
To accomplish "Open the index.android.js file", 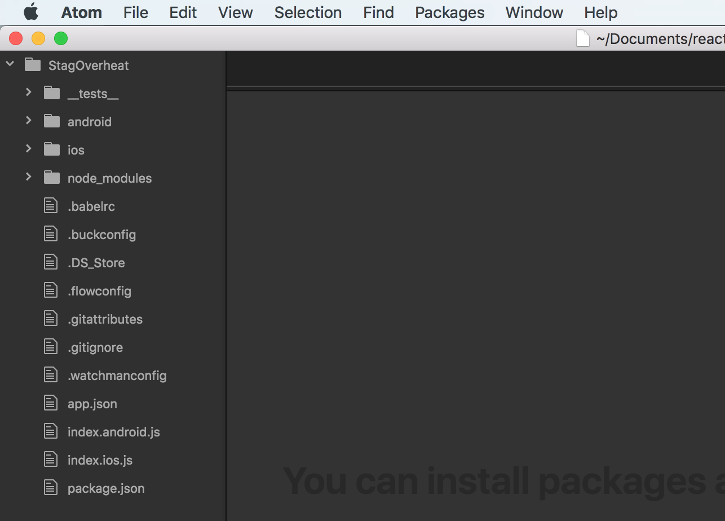I will [x=114, y=432].
